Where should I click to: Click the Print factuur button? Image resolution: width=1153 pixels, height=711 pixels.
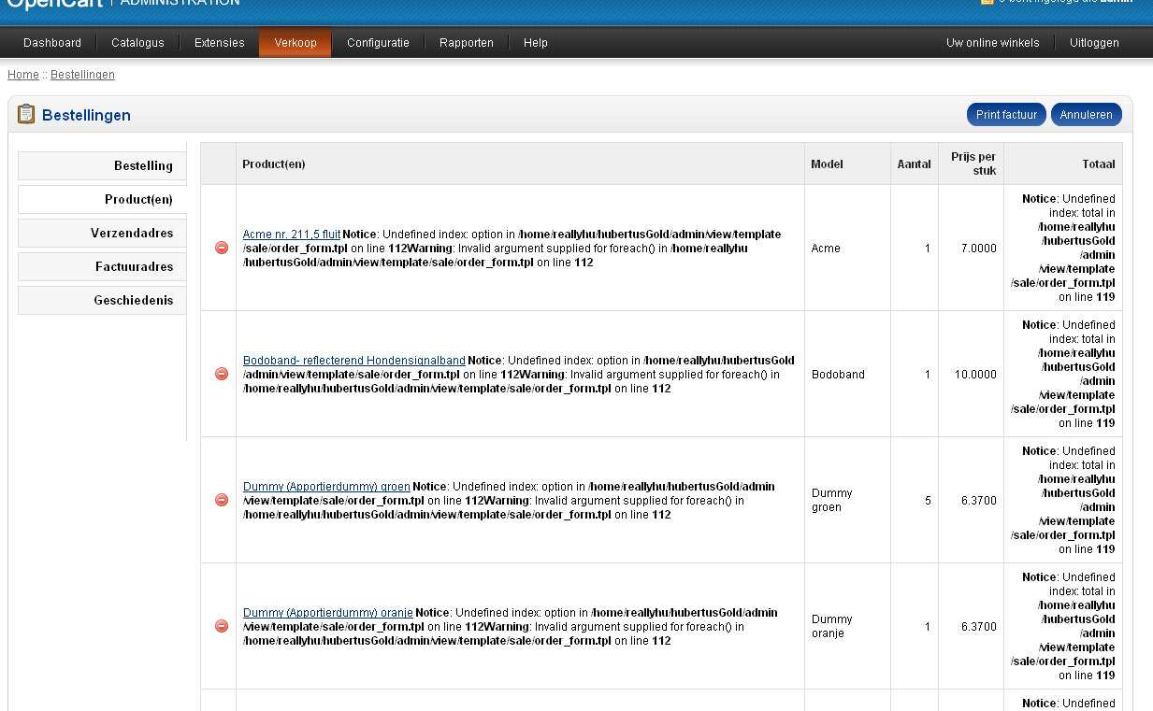pyautogui.click(x=1006, y=115)
